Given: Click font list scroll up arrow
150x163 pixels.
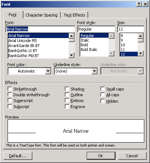Looking at the screenshot, I should pos(72,36).
